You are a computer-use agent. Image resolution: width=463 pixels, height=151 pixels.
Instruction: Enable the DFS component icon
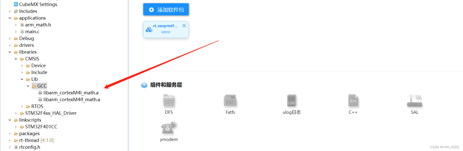[169, 101]
